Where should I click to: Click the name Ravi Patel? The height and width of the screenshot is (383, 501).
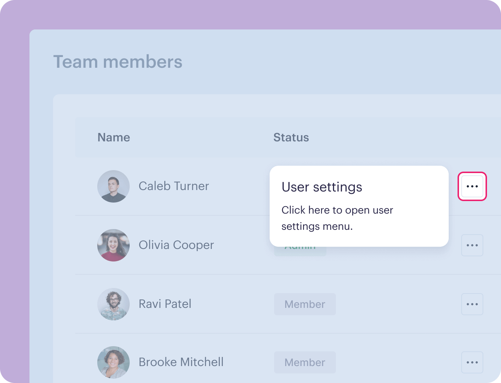(165, 304)
